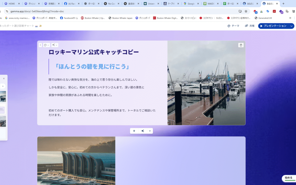Open the テーマ theme button

pos(233,26)
